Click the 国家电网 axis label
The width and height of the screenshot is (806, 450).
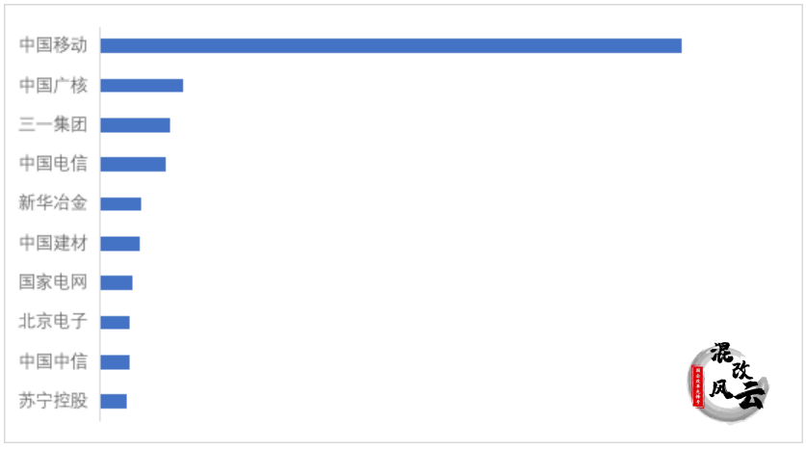(x=54, y=282)
